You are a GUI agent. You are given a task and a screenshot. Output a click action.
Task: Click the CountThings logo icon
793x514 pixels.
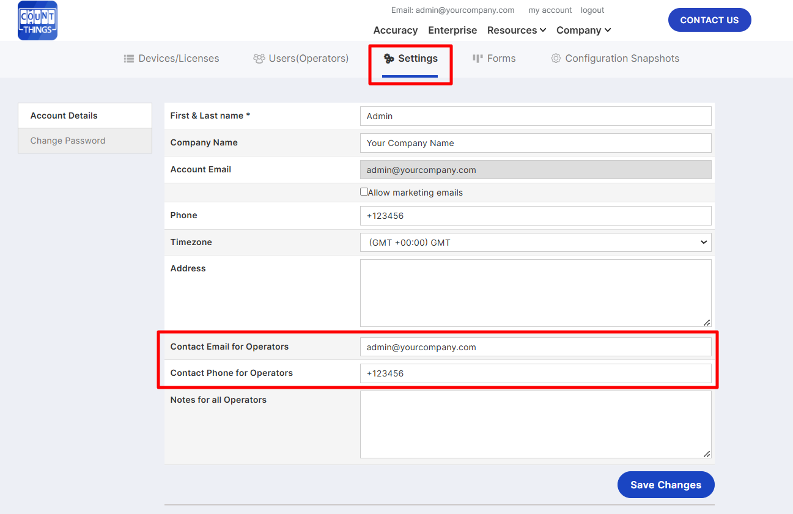pyautogui.click(x=37, y=21)
